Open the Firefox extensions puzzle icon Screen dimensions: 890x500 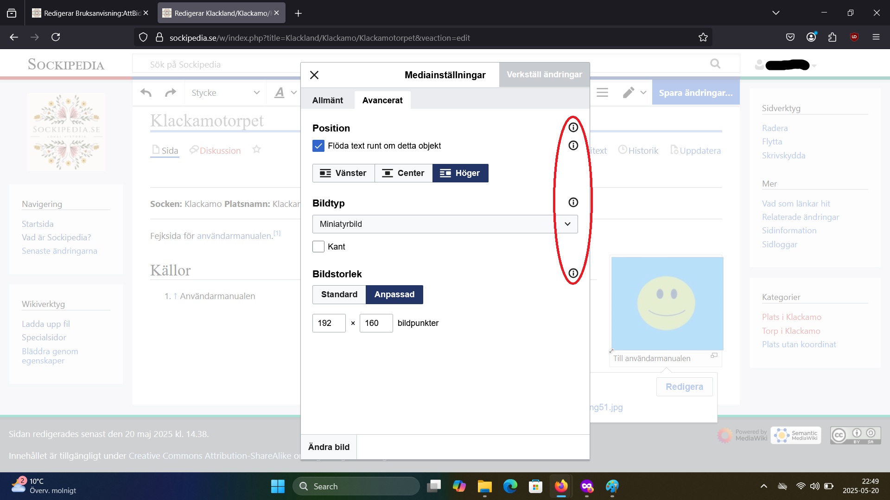click(832, 37)
